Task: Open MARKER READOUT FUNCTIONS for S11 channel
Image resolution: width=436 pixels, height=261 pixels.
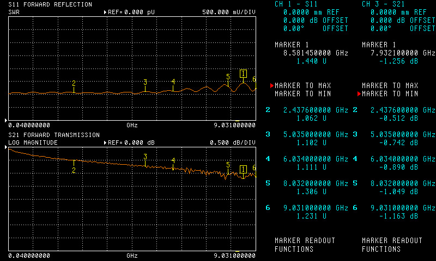Action: [305, 245]
